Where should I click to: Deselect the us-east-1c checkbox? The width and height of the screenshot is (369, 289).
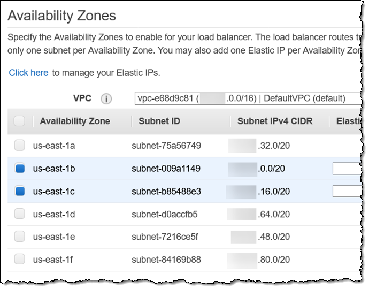click(19, 191)
